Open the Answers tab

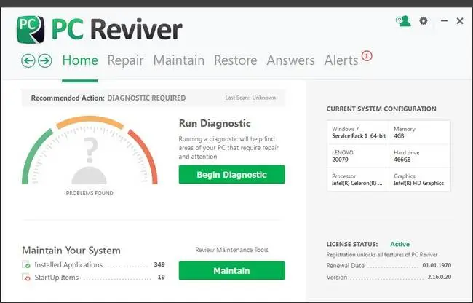coord(291,60)
